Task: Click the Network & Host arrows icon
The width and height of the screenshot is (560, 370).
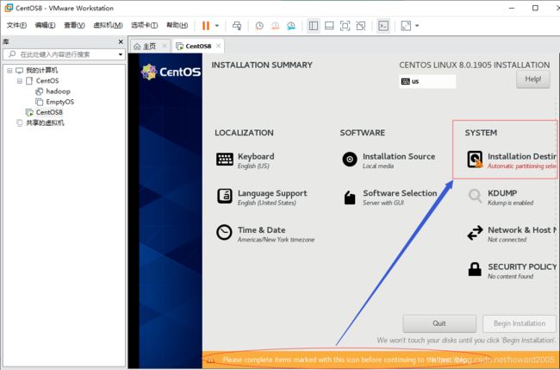Action: [475, 233]
